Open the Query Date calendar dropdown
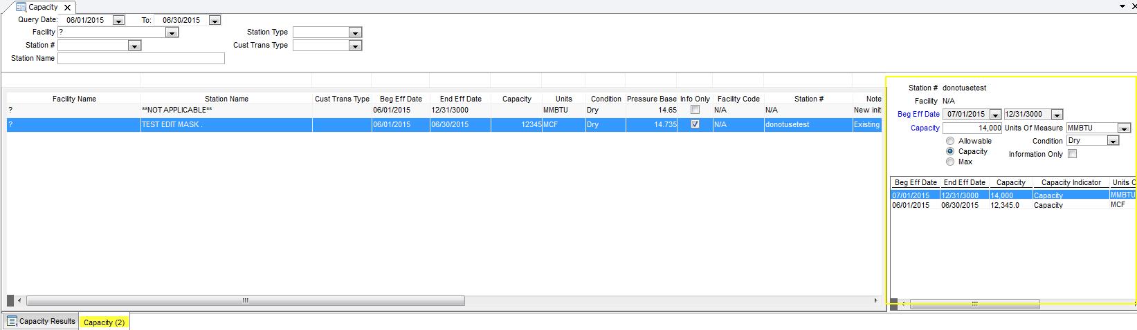This screenshot has height=330, width=1137. point(118,21)
